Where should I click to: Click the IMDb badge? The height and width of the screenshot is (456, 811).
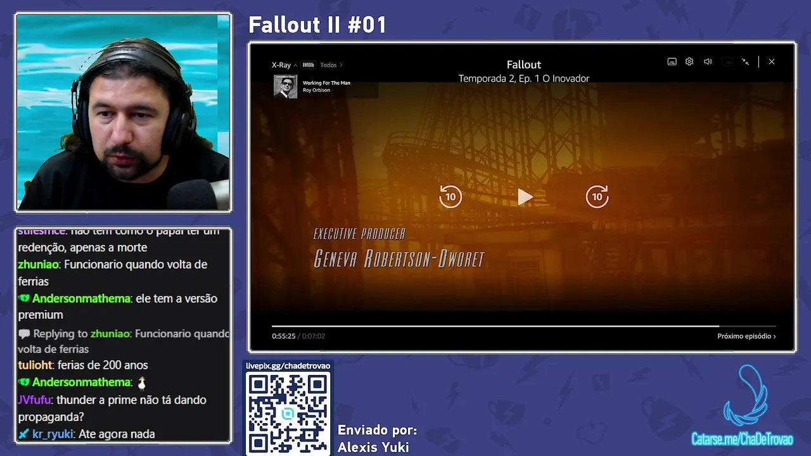308,65
